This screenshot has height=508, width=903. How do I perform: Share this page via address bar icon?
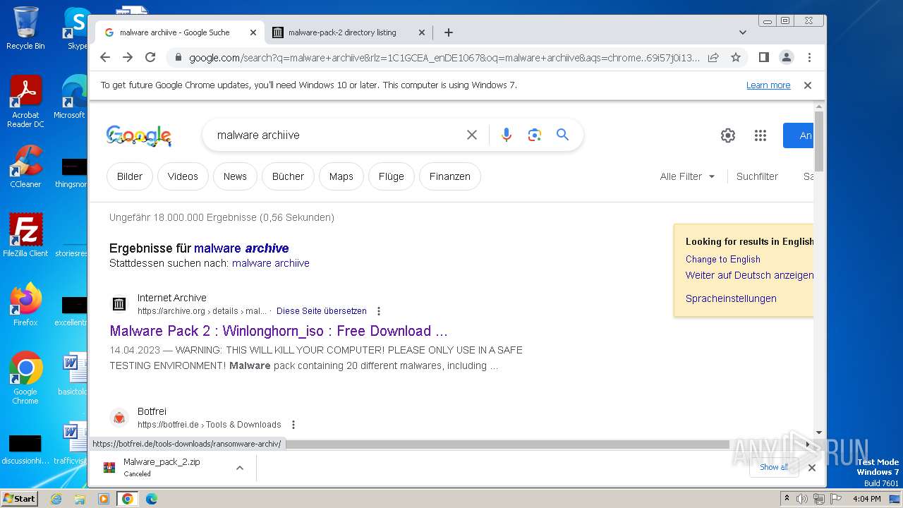[713, 57]
